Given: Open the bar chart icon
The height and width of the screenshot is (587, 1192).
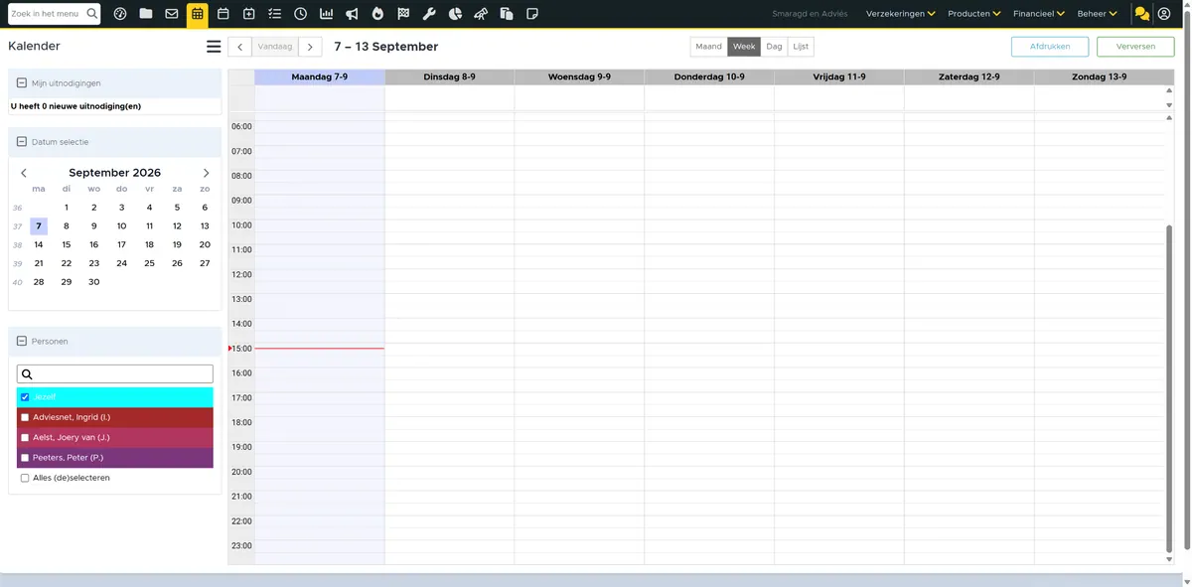Looking at the screenshot, I should pos(326,14).
